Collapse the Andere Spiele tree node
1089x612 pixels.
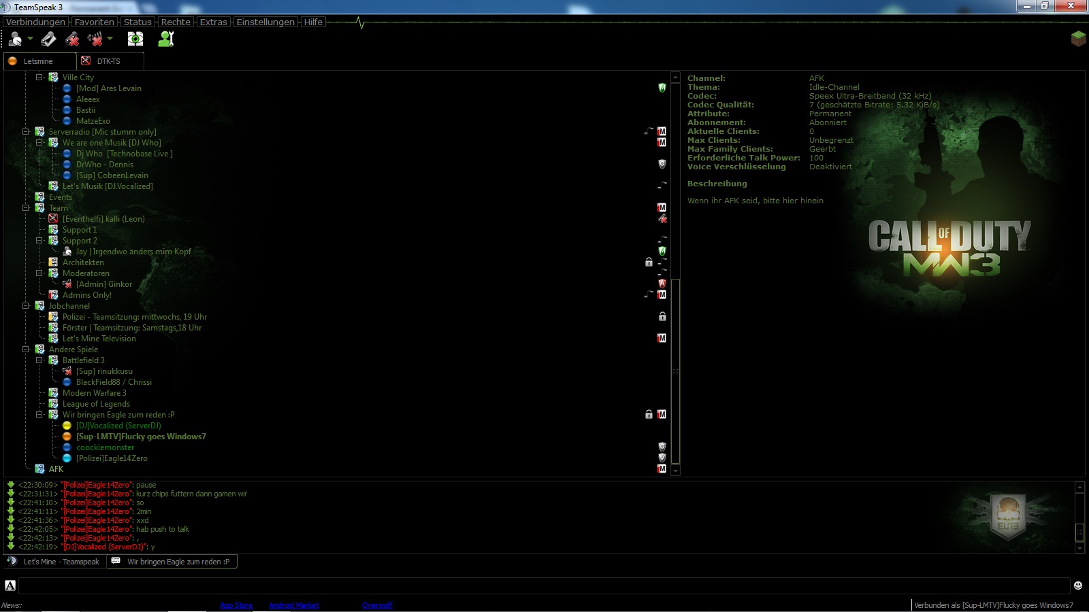pyautogui.click(x=26, y=350)
